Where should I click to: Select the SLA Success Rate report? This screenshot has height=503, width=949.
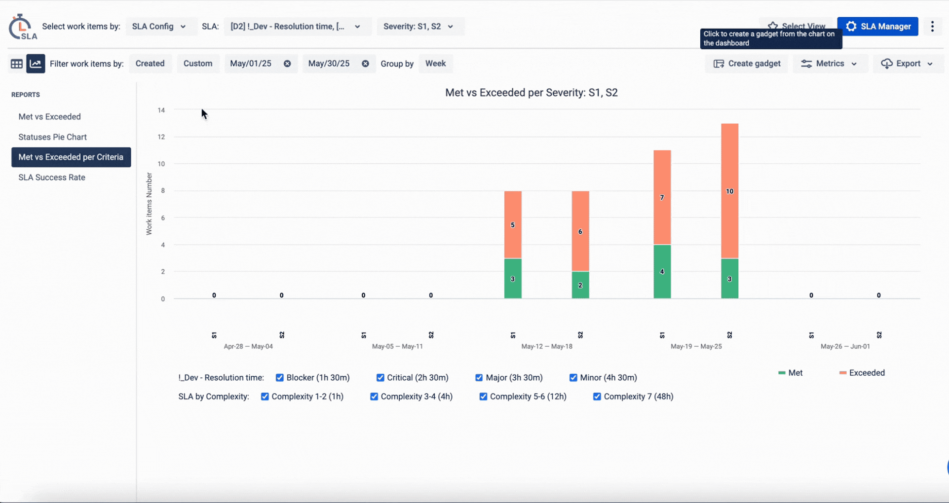pos(52,178)
